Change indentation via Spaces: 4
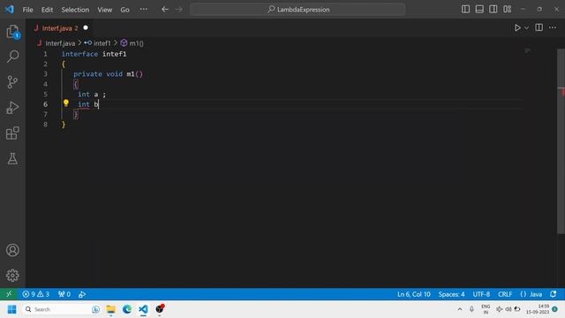The width and height of the screenshot is (565, 318). tap(451, 294)
